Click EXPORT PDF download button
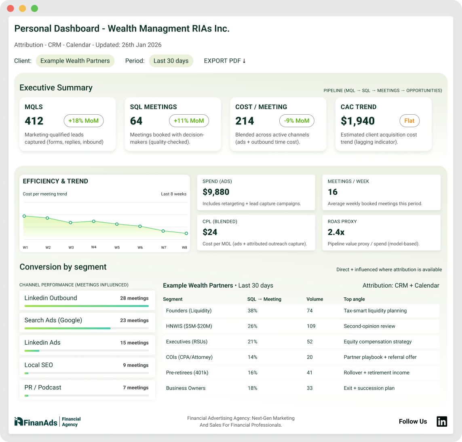This screenshot has height=442, width=462. click(x=225, y=61)
